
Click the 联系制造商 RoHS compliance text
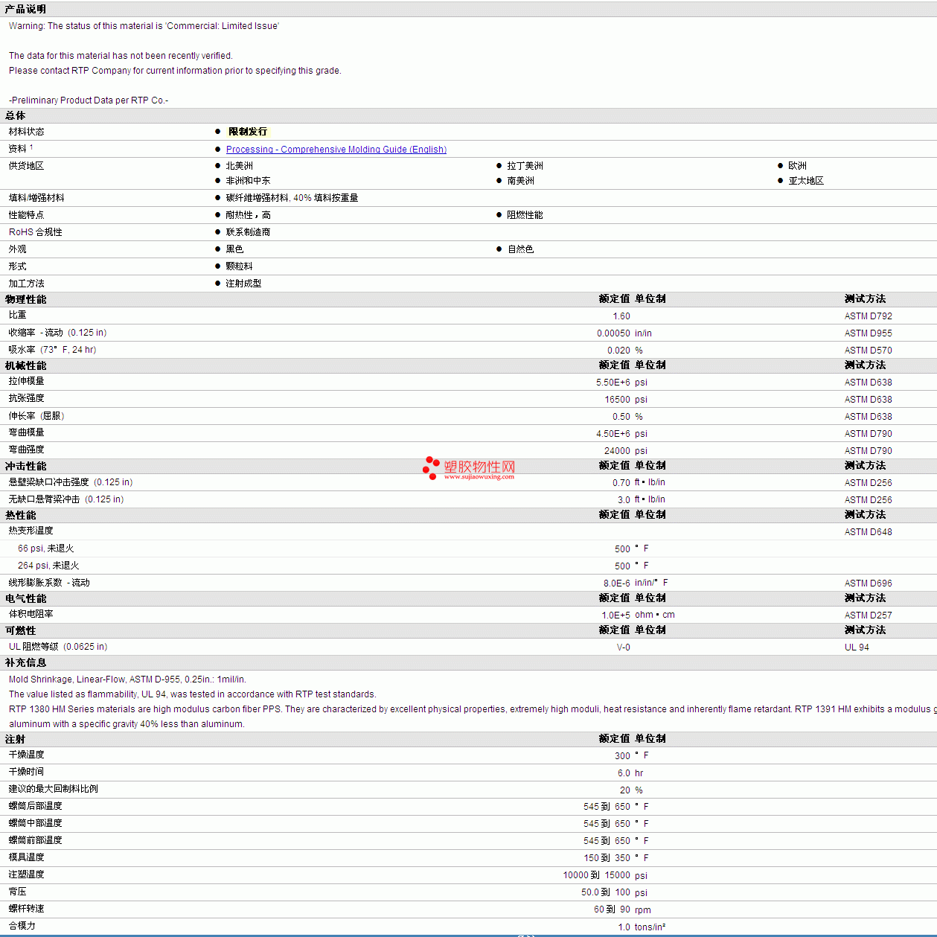pyautogui.click(x=248, y=232)
